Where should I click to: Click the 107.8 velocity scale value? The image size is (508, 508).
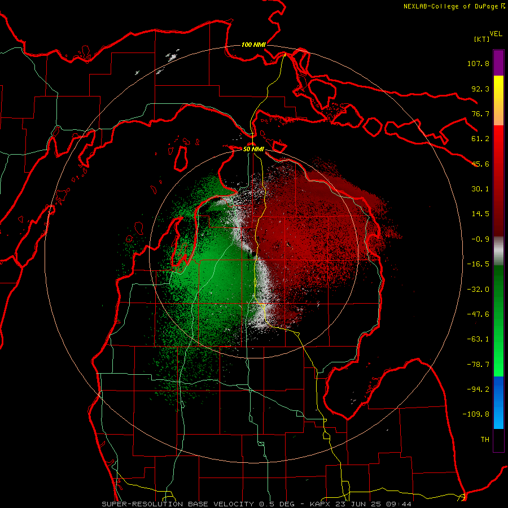point(478,63)
